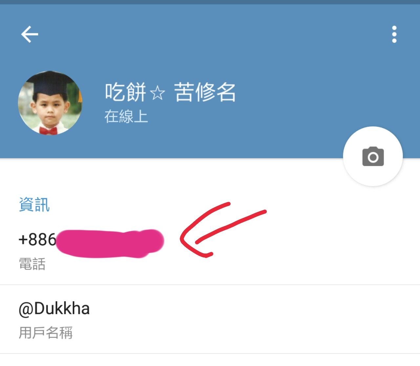
Task: Click the star symbol in the profile name
Action: (157, 93)
